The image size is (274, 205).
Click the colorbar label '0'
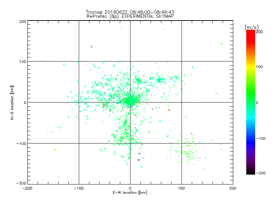[x=257, y=102]
